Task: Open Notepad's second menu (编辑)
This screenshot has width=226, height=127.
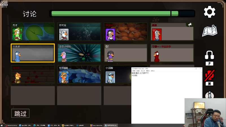Action: [x=138, y=71]
